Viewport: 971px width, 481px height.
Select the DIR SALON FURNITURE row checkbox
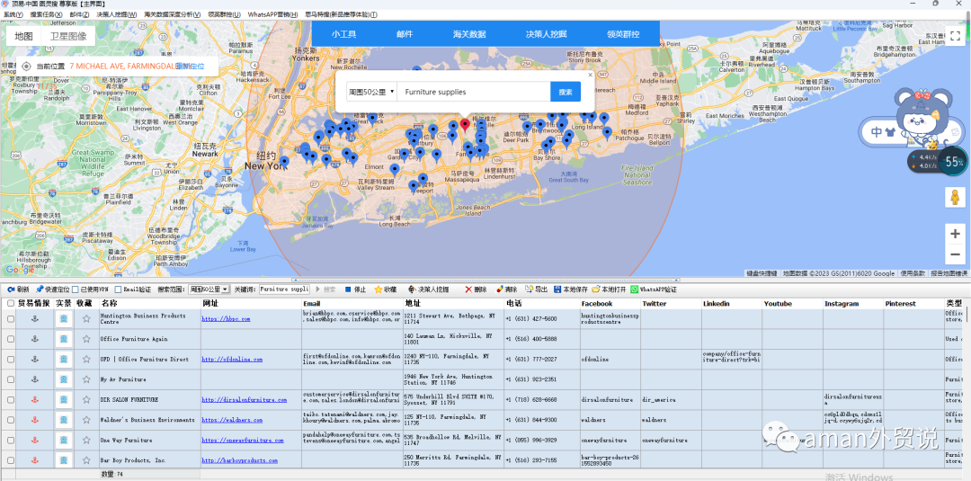[x=11, y=400]
